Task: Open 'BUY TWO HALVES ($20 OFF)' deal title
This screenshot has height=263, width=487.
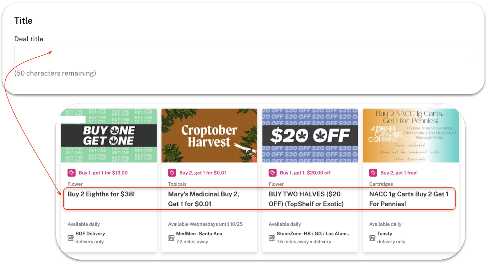Action: click(306, 199)
